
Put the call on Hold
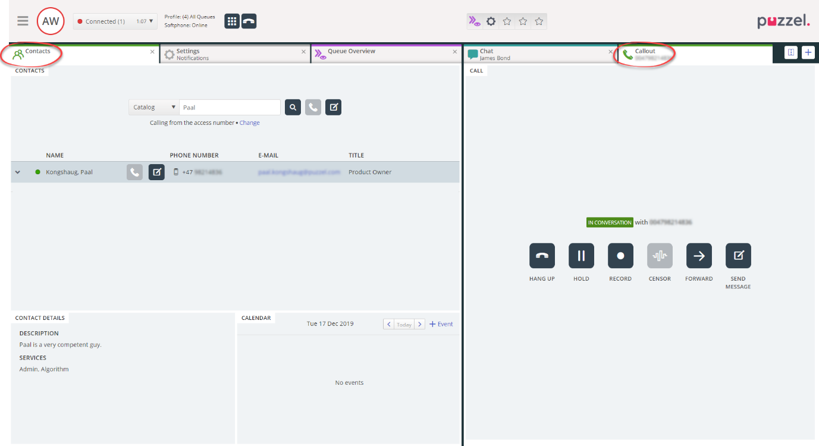point(581,256)
